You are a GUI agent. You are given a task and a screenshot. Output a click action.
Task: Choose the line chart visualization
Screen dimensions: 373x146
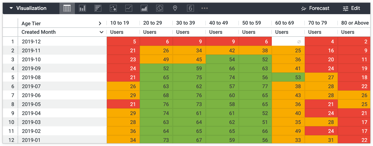click(x=129, y=8)
